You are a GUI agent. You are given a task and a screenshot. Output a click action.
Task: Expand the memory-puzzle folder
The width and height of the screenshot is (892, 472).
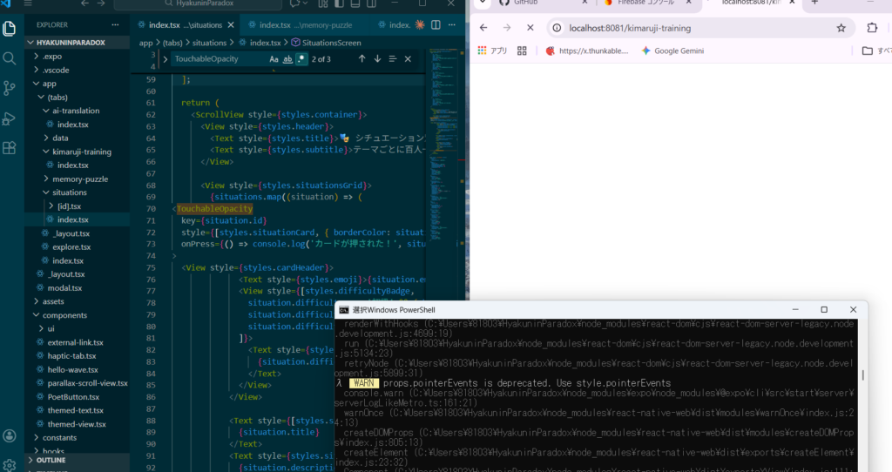79,179
